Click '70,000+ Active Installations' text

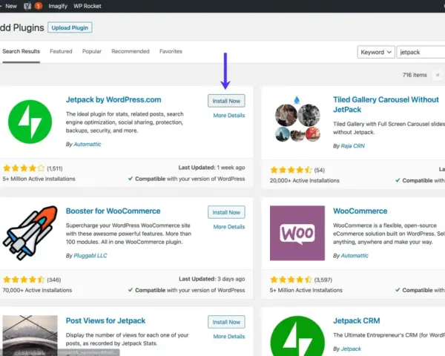(x=37, y=290)
